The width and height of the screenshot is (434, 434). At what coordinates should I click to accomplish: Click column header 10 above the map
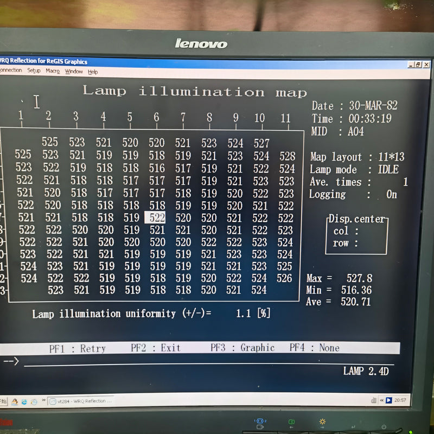point(259,118)
